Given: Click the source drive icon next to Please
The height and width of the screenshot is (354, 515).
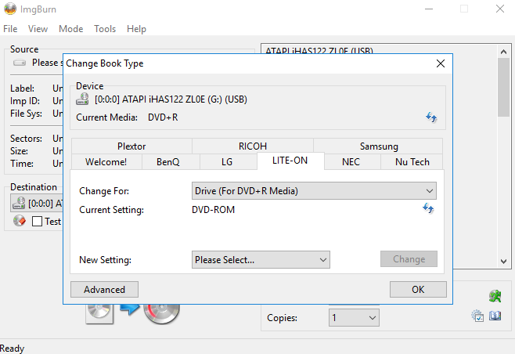Looking at the screenshot, I should (20, 63).
